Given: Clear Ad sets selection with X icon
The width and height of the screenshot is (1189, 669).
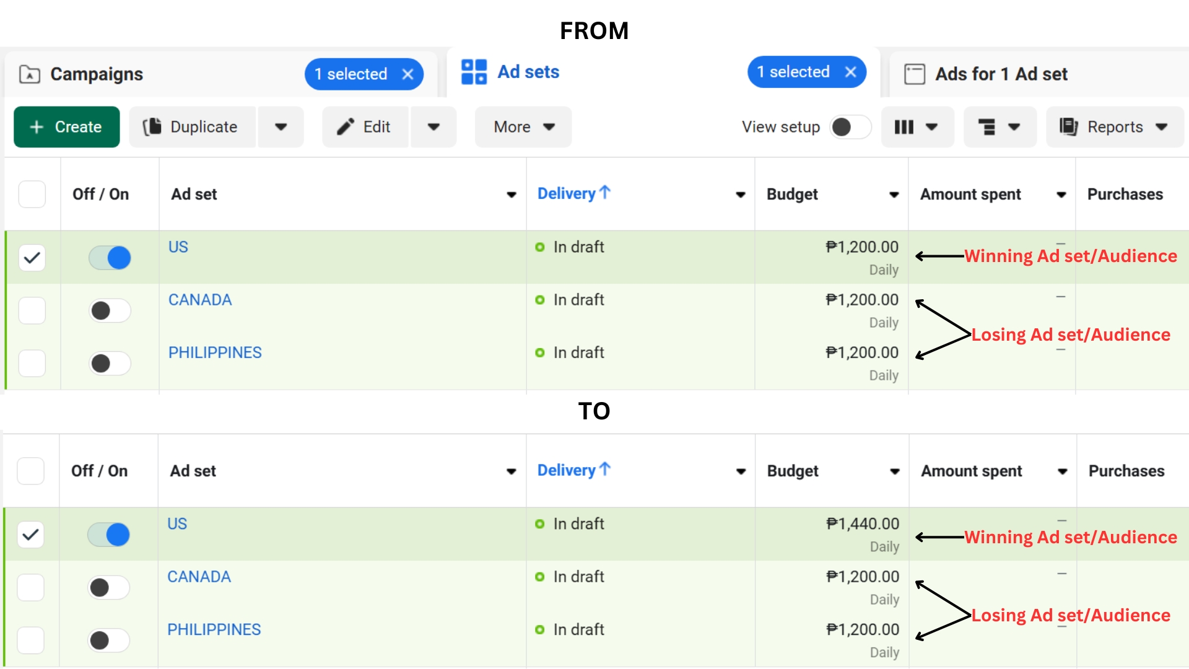Looking at the screenshot, I should click(851, 72).
